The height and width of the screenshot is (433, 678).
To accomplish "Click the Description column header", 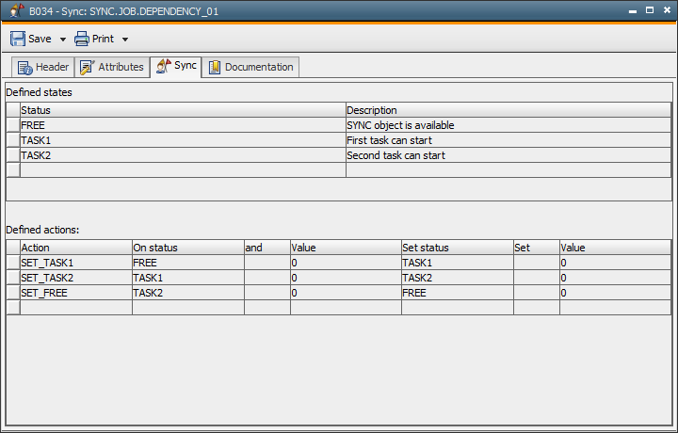I will [508, 110].
